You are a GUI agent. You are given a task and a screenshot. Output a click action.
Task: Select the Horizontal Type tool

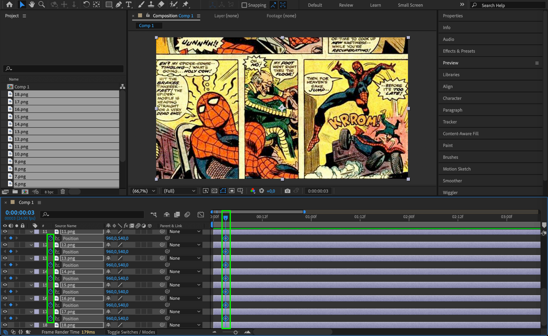click(129, 5)
